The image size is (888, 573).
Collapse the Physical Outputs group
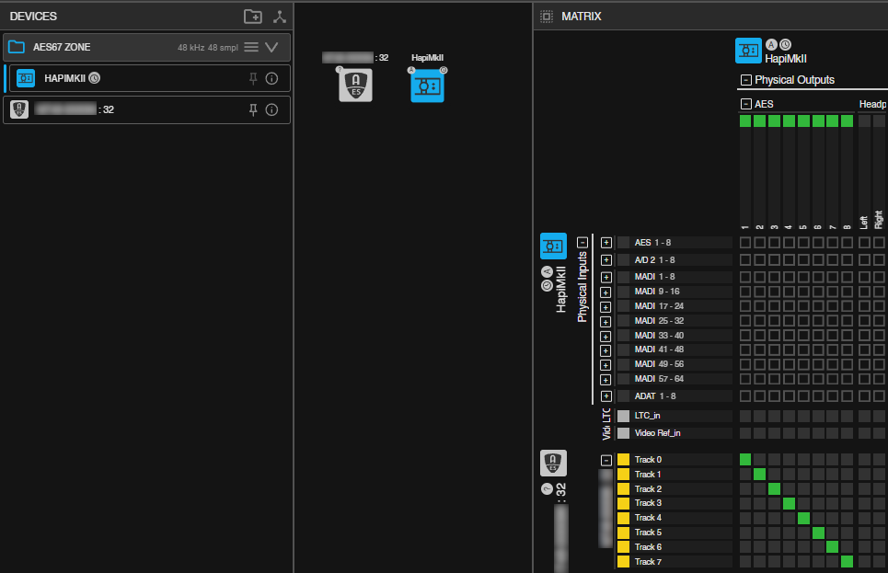tap(746, 80)
